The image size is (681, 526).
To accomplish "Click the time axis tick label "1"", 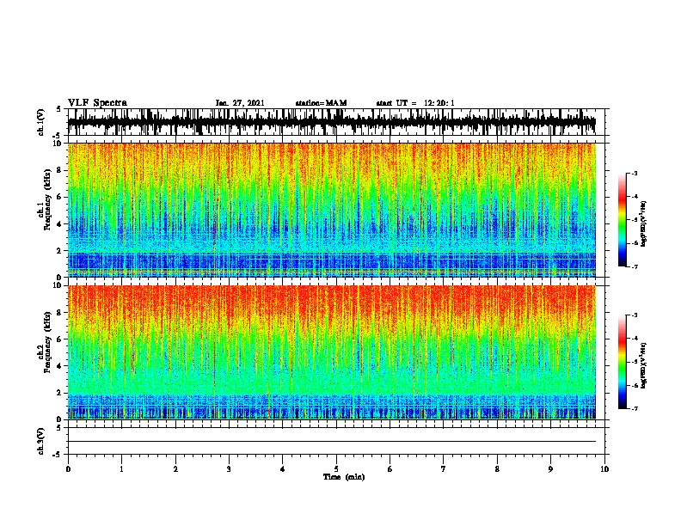I will pos(121,469).
